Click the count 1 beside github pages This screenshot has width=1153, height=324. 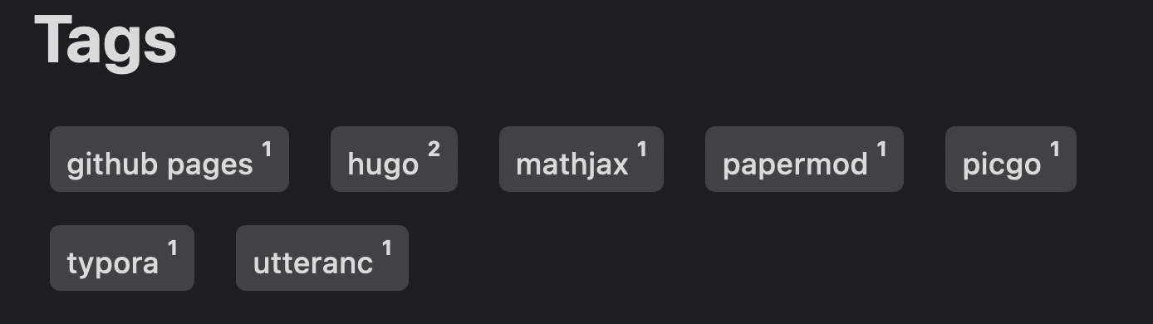[267, 150]
